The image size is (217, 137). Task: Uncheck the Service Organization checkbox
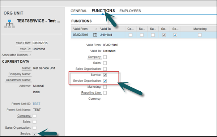tap(105, 81)
